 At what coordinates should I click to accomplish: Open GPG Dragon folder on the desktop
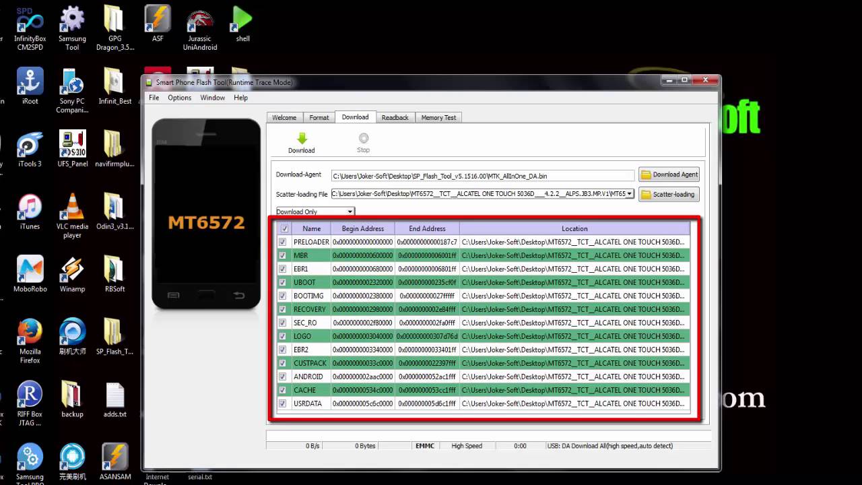pos(115,30)
